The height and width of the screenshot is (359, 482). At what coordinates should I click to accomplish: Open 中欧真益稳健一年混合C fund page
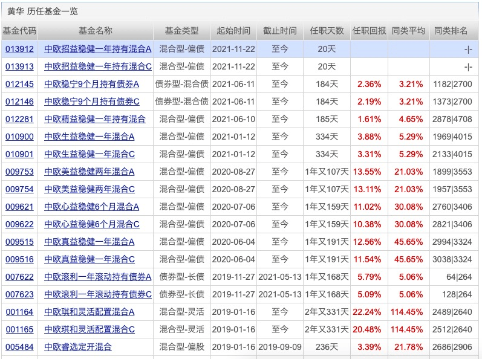tap(89, 259)
